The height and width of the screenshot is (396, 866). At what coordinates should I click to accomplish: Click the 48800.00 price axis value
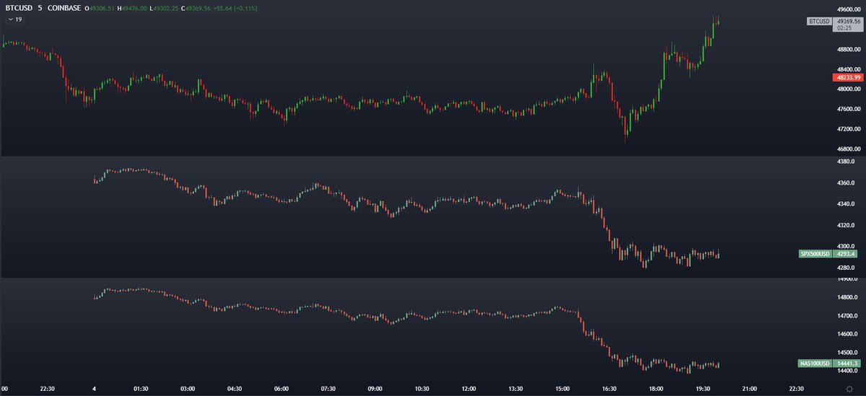pos(848,50)
